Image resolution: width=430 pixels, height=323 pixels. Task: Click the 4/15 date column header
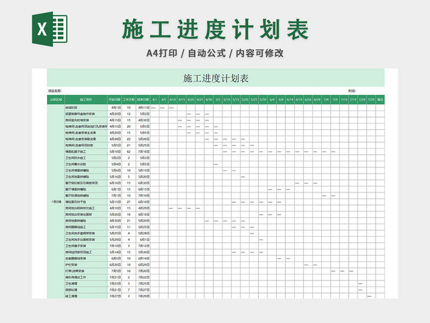click(x=182, y=100)
